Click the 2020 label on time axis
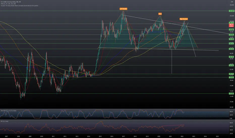This screenshot has height=138, width=235. (159, 136)
